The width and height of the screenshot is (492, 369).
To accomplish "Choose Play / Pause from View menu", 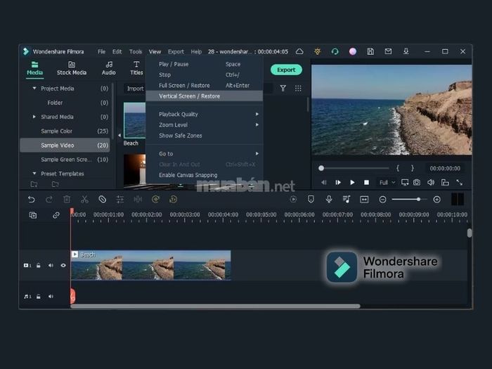I will click(x=205, y=64).
